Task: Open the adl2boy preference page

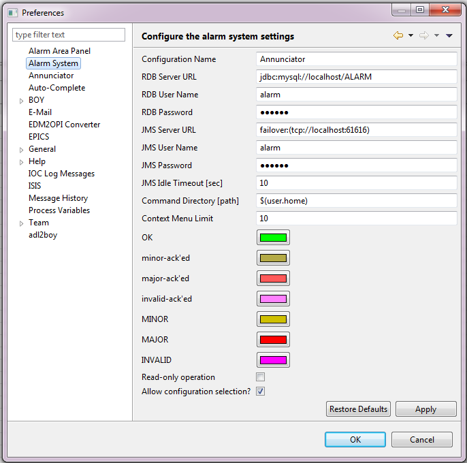Action: coord(43,235)
